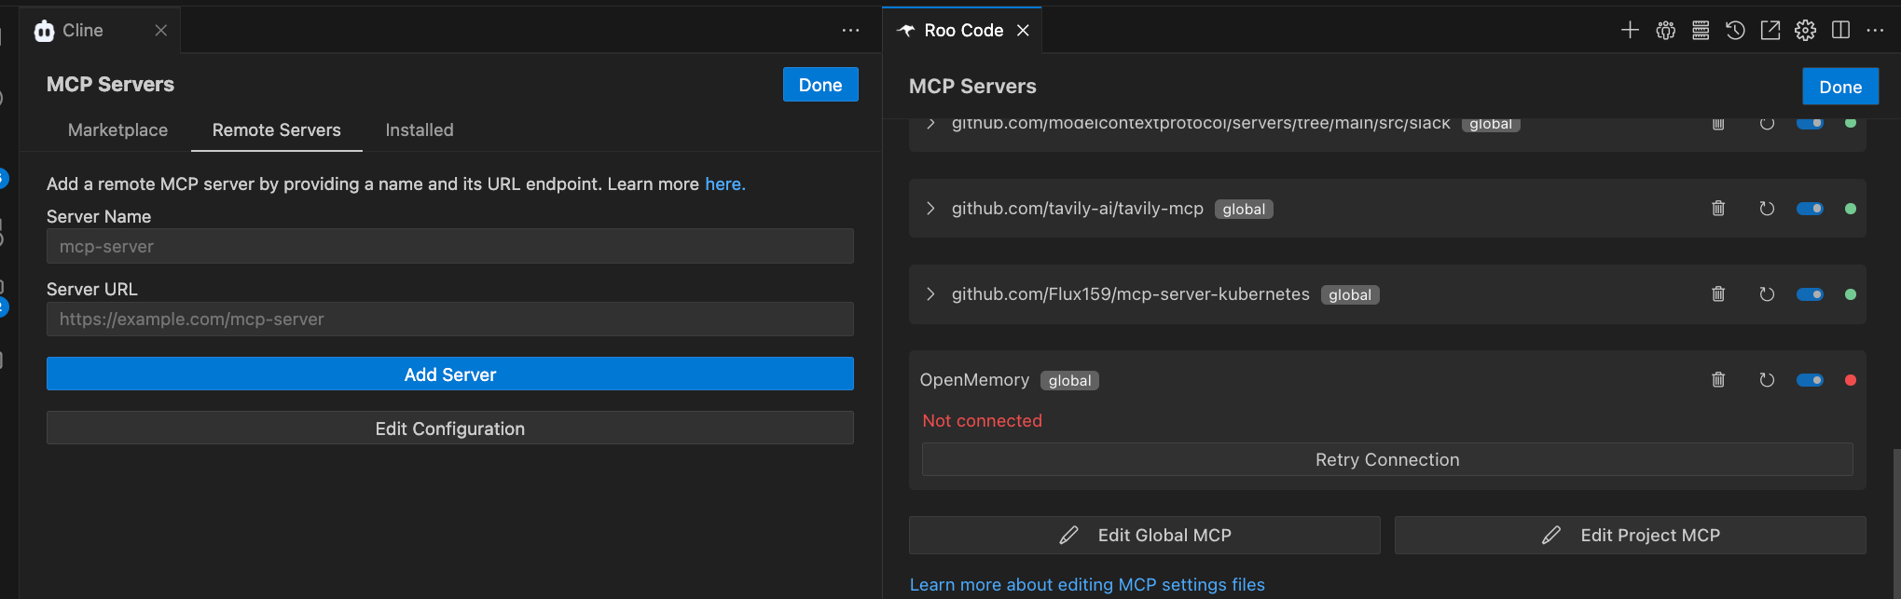Click global badge next to mcp-server-kubernetes
The height and width of the screenshot is (599, 1901).
tap(1350, 294)
